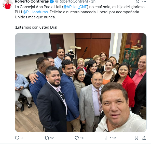Click the like count number 36
The width and height of the screenshot is (151, 144).
(82, 138)
